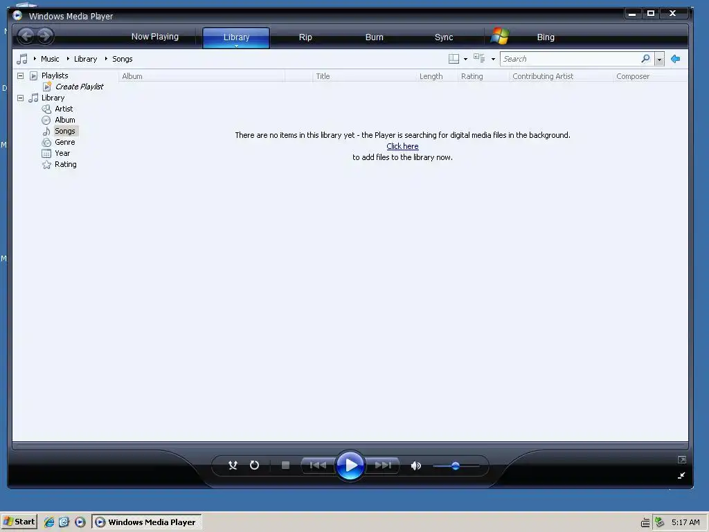This screenshot has height=532, width=709.
Task: Click Create Playlist in the tree
Action: pyautogui.click(x=79, y=87)
